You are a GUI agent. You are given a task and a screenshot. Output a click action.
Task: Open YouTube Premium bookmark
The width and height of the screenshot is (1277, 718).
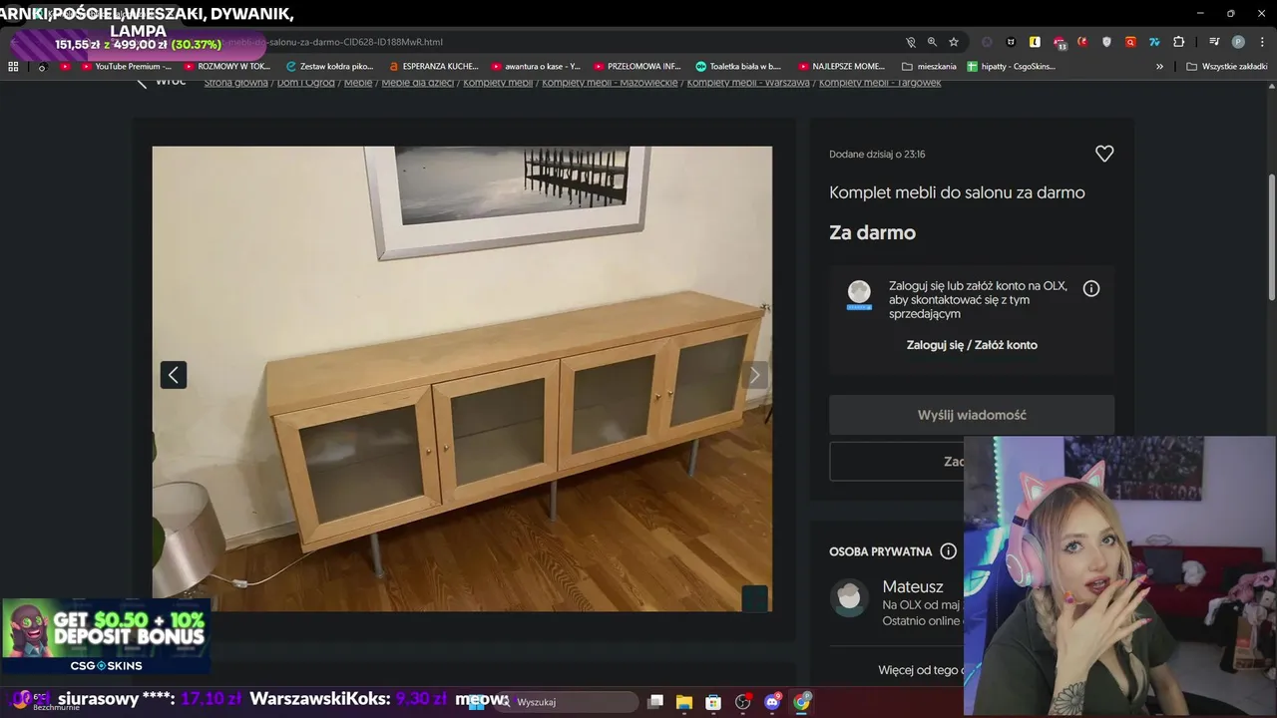125,67
